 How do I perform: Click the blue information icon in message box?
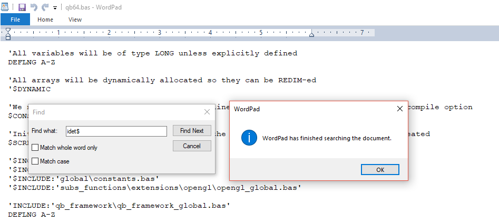[249, 138]
